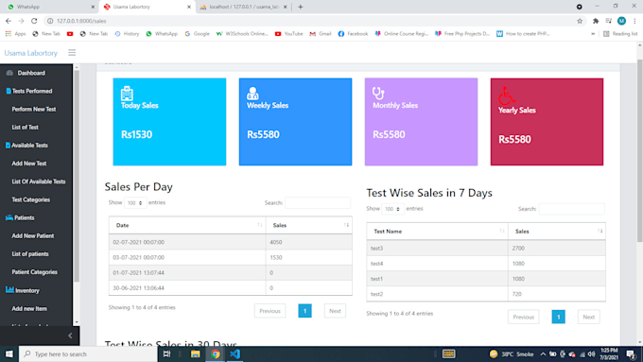
Task: Click the Windows taskbar search box
Action: (x=88, y=353)
